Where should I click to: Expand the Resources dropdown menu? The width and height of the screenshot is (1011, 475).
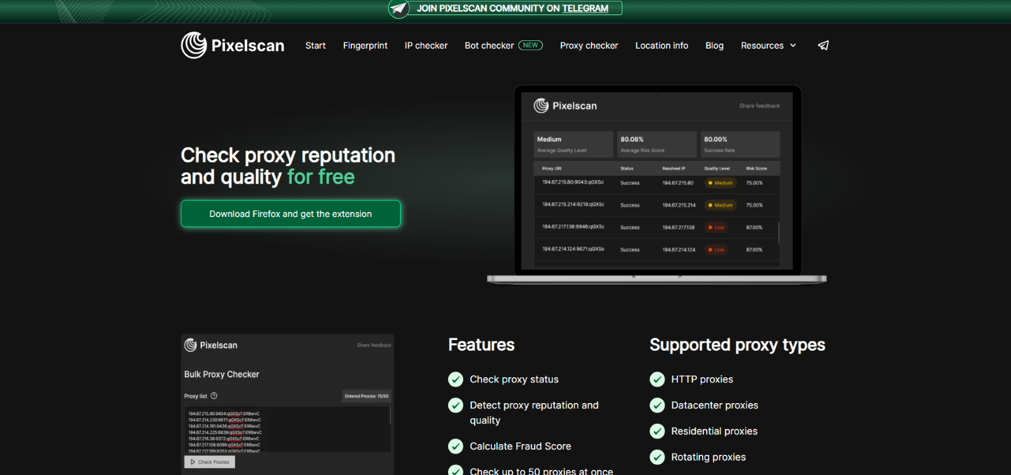coord(762,45)
